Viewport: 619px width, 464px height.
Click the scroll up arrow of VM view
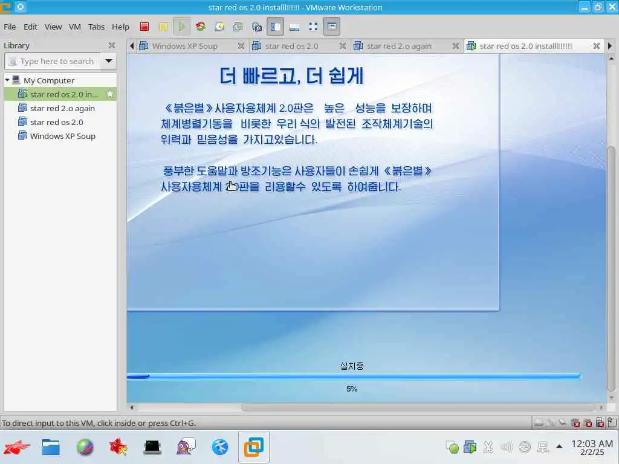[x=611, y=58]
